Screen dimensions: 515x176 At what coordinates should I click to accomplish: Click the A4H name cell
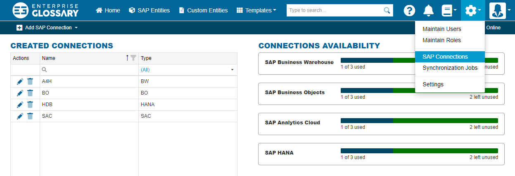89,81
